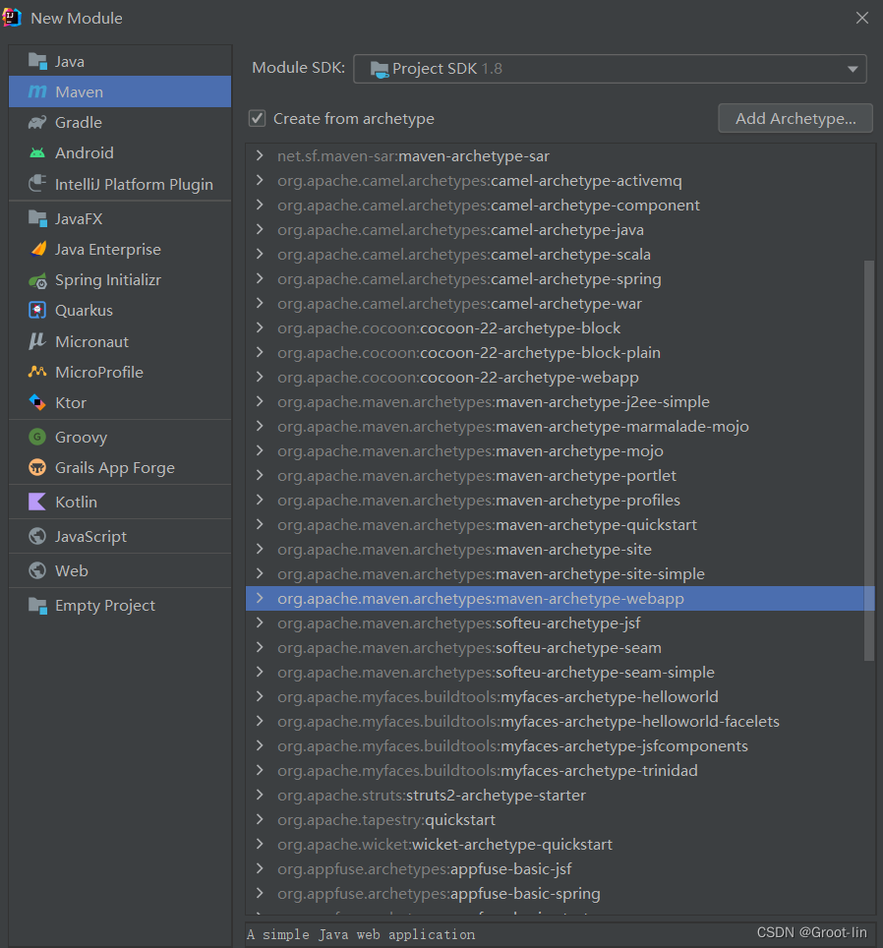Select myfaces-archetype-trinidad row
Image resolution: width=883 pixels, height=948 pixels.
point(560,771)
